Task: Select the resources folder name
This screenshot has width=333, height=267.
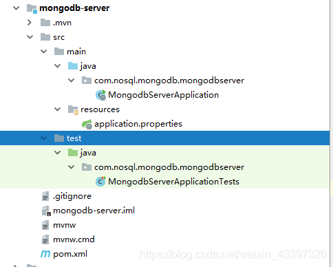Action: 100,109
